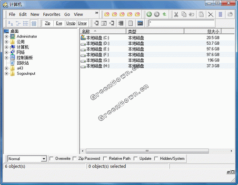
Task: Tick the Zip Password checkbox
Action: 74,158
